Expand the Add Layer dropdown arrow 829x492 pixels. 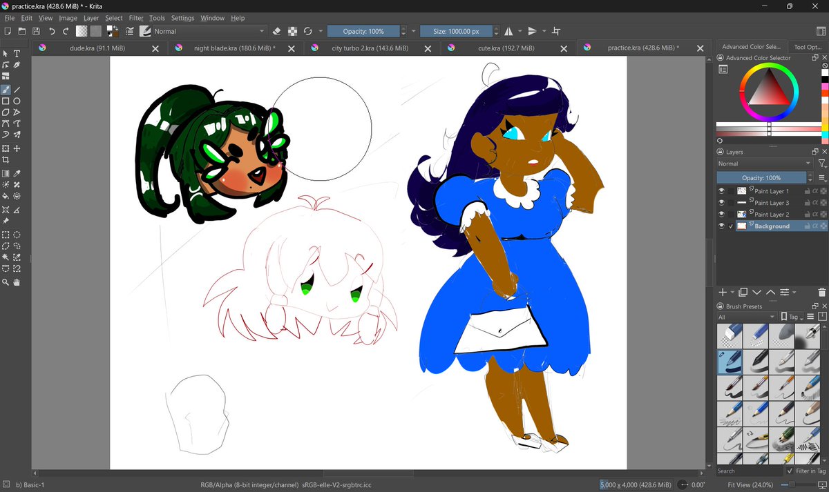pyautogui.click(x=732, y=293)
